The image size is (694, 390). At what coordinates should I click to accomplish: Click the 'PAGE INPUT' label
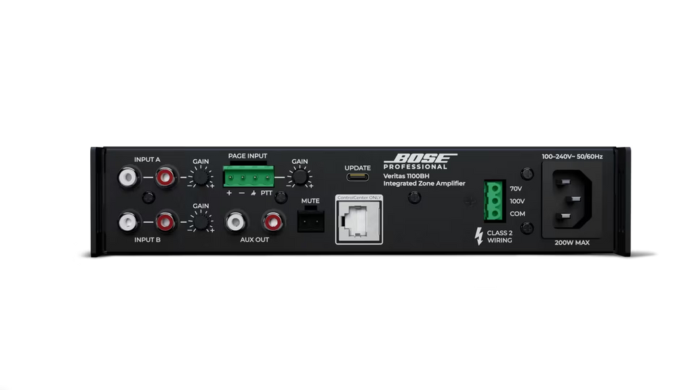(248, 156)
